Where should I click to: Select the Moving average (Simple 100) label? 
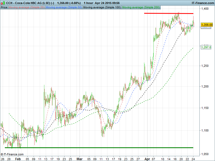pyautogui.click(x=102, y=7)
